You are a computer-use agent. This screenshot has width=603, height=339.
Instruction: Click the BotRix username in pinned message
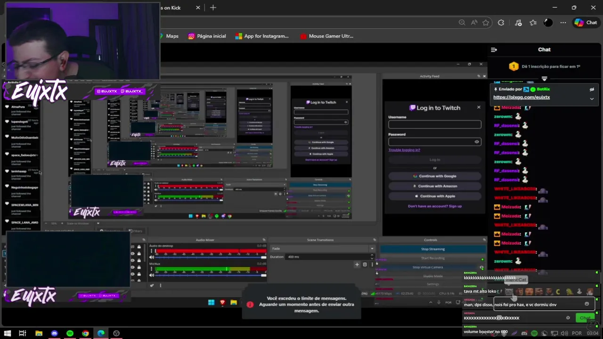pos(543,89)
